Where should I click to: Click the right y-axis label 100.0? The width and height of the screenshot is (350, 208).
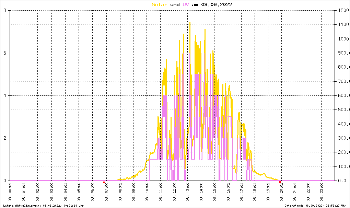tap(343, 166)
